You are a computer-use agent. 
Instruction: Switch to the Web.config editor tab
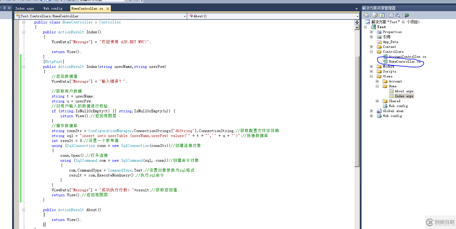click(x=53, y=8)
